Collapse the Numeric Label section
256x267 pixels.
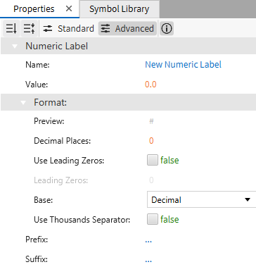click(x=15, y=46)
